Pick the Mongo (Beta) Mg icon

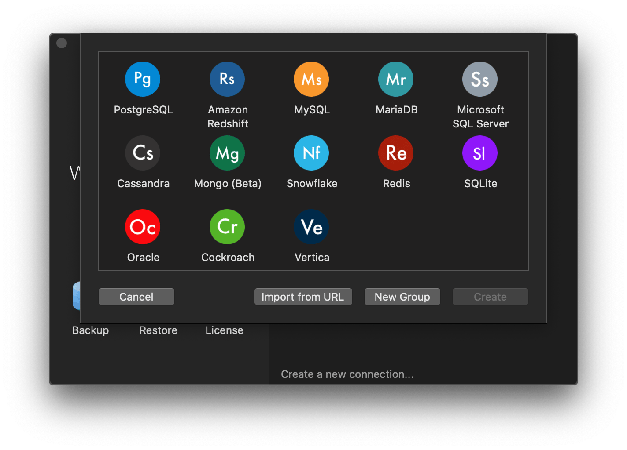pyautogui.click(x=227, y=153)
